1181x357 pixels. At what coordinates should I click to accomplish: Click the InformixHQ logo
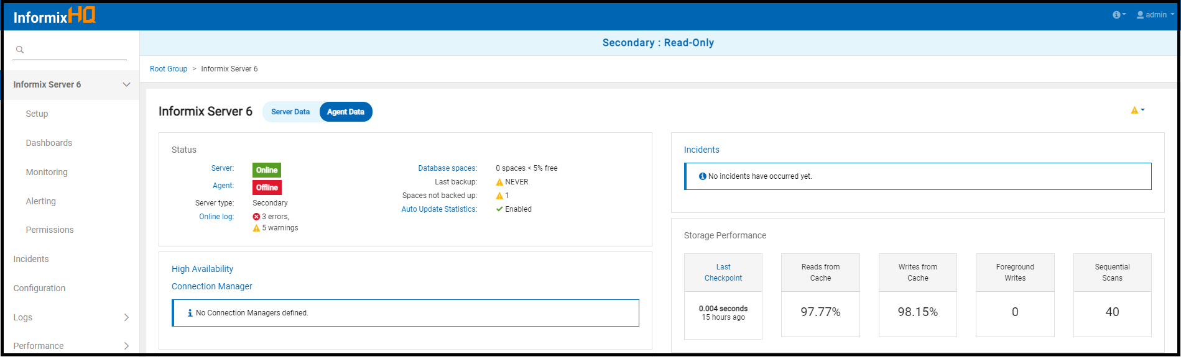[x=55, y=16]
